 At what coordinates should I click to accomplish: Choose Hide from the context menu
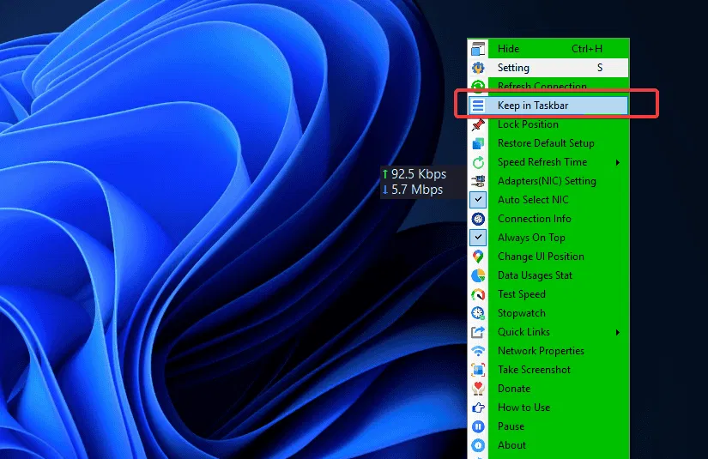508,49
